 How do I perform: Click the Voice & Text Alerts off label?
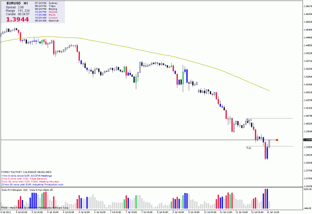41,190
